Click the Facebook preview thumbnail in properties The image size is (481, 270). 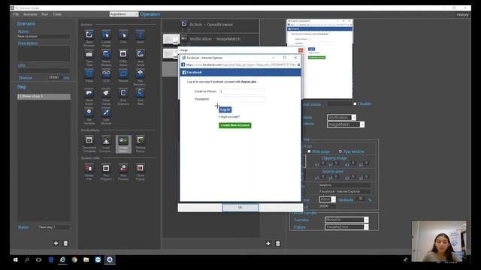pos(319,58)
